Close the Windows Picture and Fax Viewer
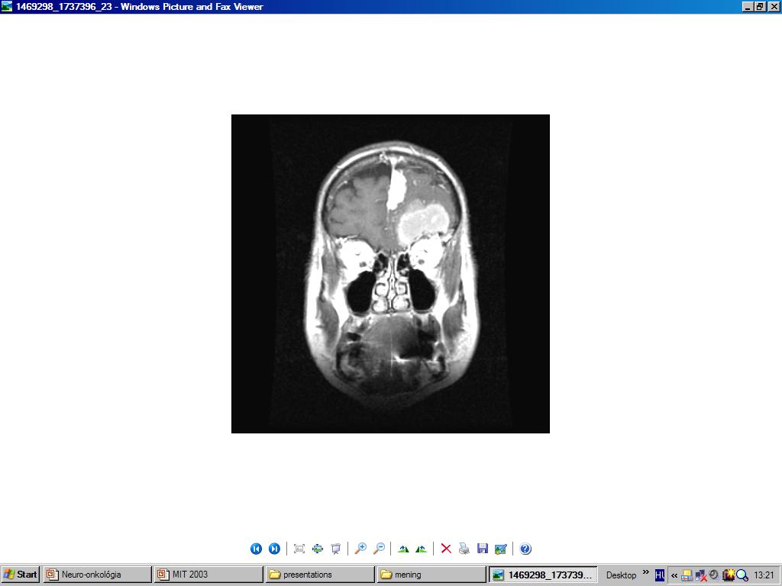Screen dimensions: 782x586 point(773,7)
